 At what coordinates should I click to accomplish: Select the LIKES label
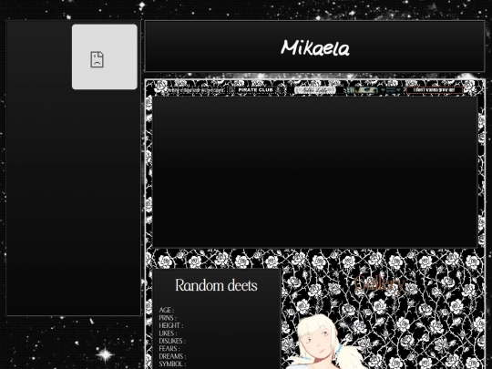(x=168, y=333)
